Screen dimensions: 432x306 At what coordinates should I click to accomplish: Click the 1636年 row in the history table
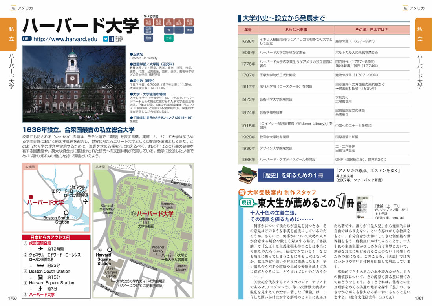pos(324,41)
